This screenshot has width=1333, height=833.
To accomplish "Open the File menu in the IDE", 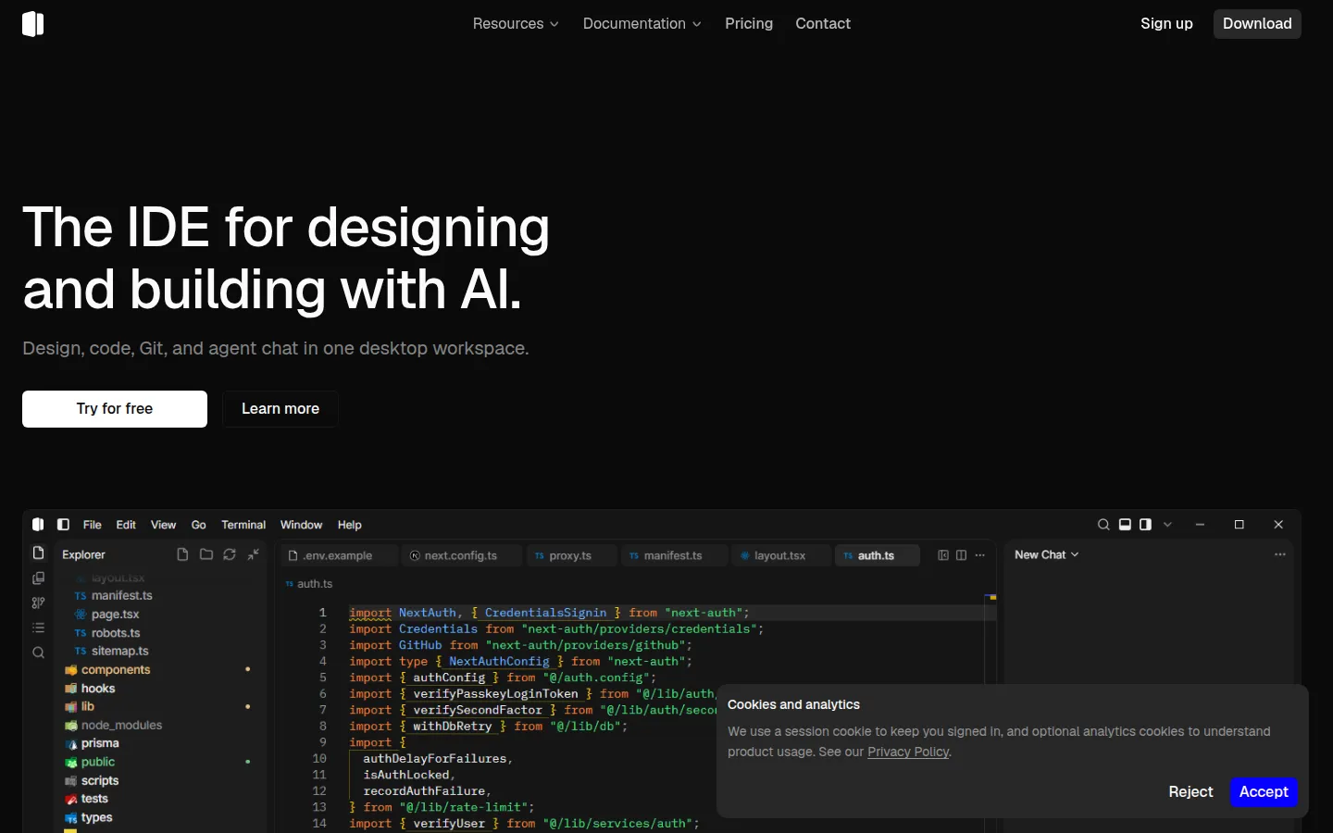I will click(x=93, y=525).
